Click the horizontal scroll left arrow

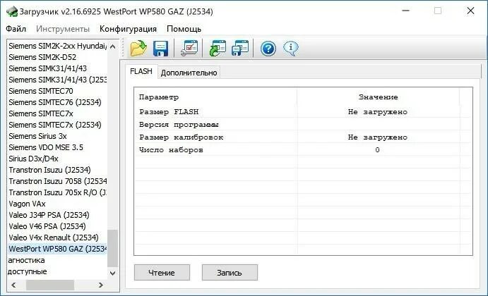(13, 285)
